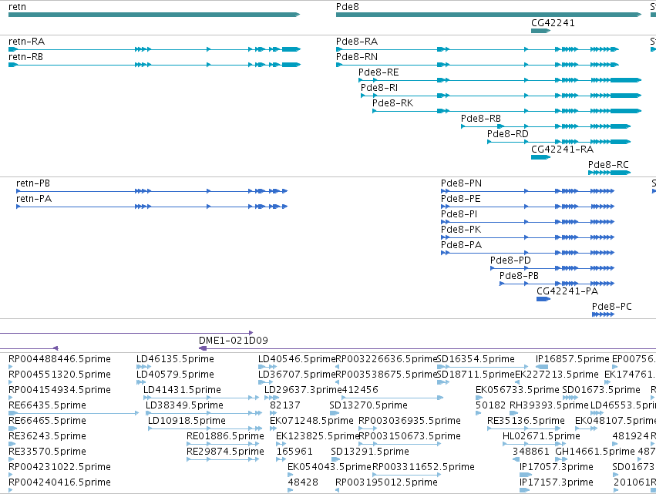
Task: Click the Pde8-RC transcript label
Action: tap(608, 165)
